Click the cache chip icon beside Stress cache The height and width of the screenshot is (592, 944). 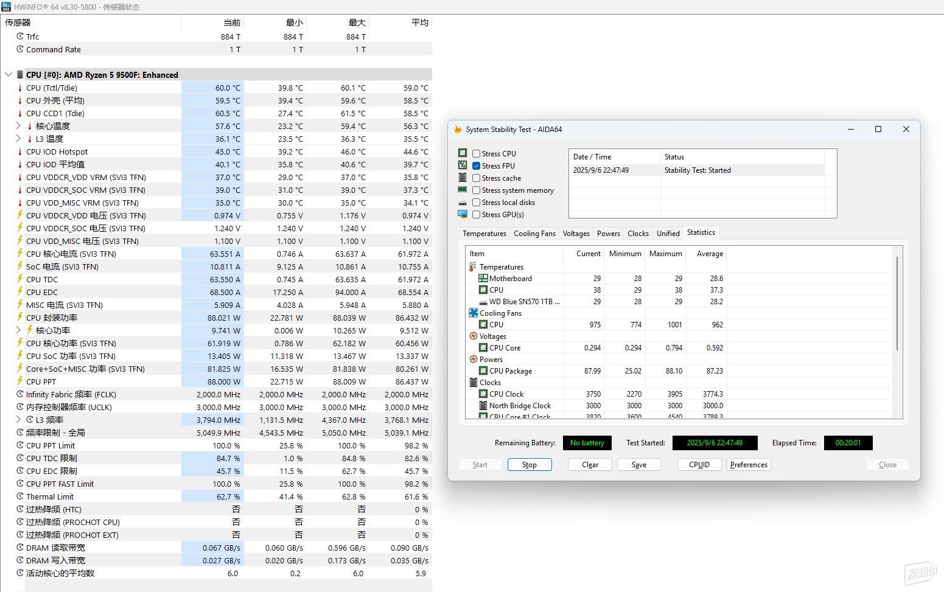click(463, 178)
